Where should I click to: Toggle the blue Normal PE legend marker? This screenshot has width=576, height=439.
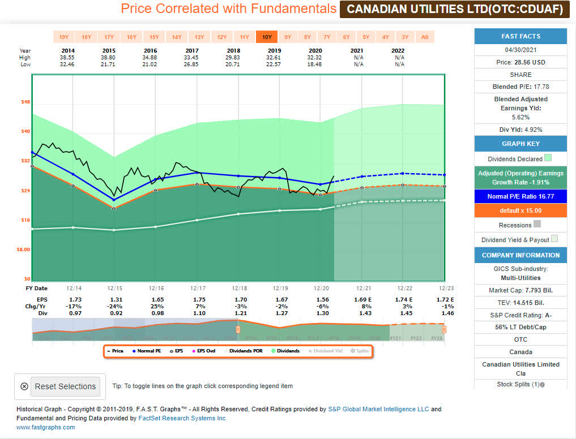[134, 351]
